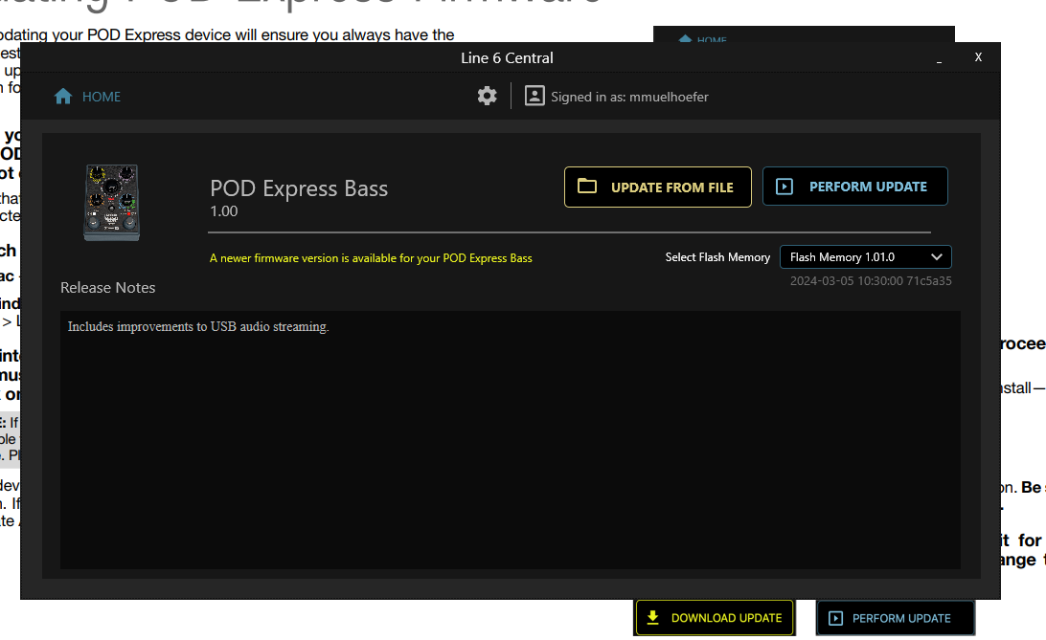Click the download arrow icon in Download Update
The width and height of the screenshot is (1046, 640).
coord(653,618)
